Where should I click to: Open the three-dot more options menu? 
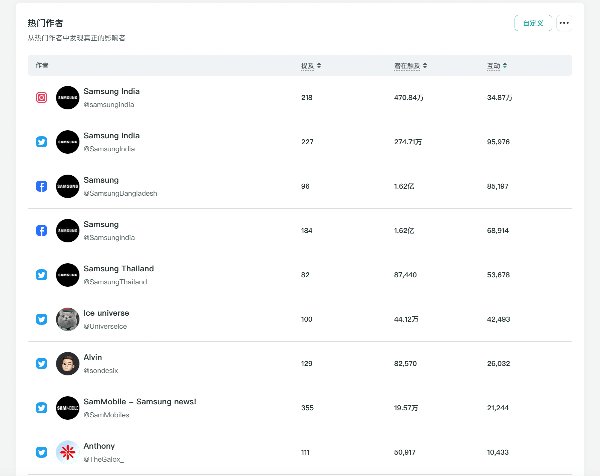pyautogui.click(x=564, y=23)
